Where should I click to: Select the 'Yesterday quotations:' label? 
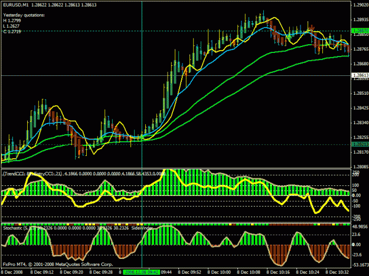coord(24,15)
